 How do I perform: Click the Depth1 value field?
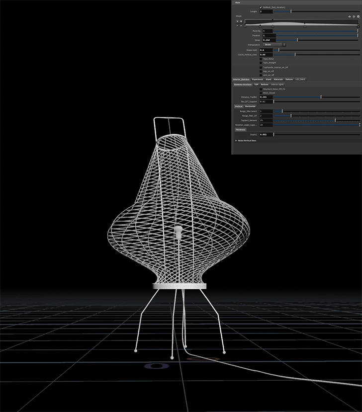coord(266,134)
